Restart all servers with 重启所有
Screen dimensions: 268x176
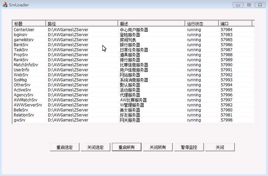[127, 147]
